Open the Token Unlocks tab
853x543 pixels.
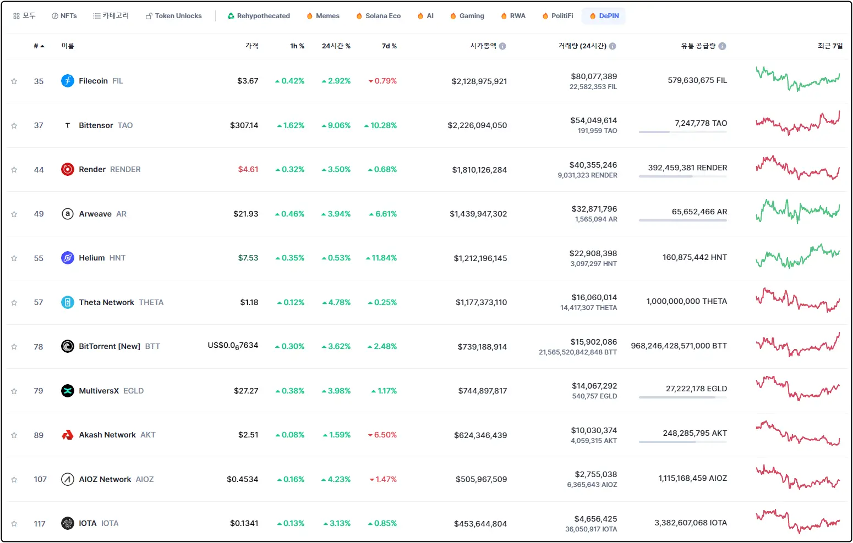pos(174,16)
